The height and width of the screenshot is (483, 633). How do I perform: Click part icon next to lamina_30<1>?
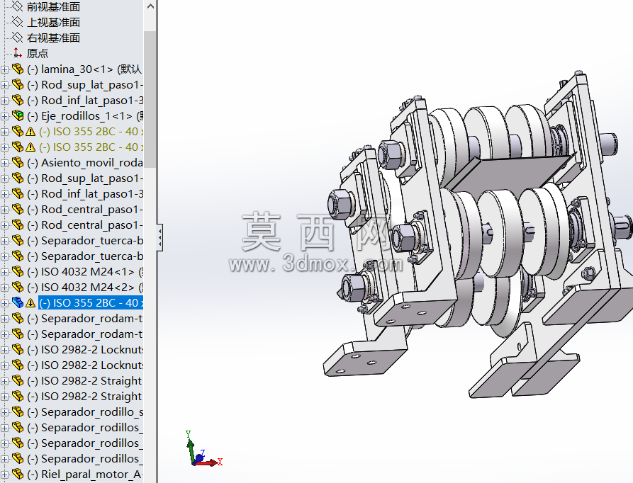17,69
